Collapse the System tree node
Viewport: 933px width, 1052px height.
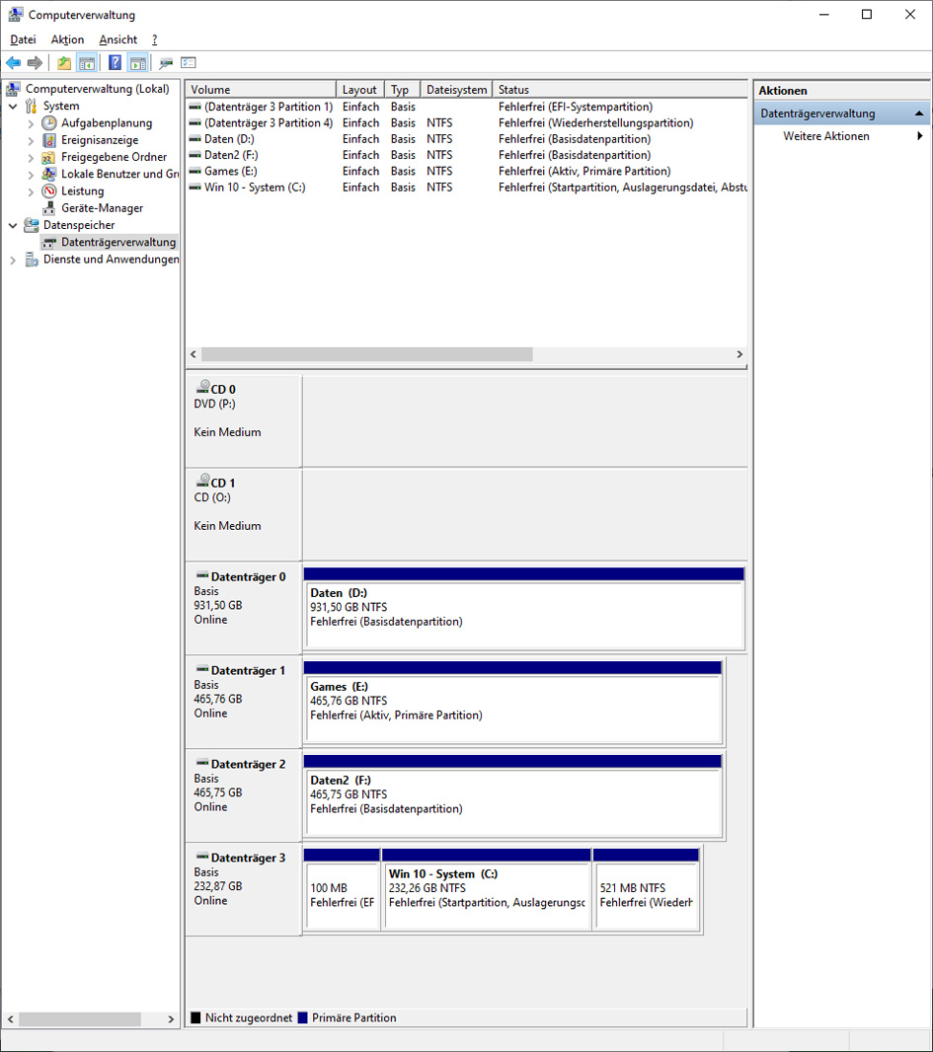13,106
